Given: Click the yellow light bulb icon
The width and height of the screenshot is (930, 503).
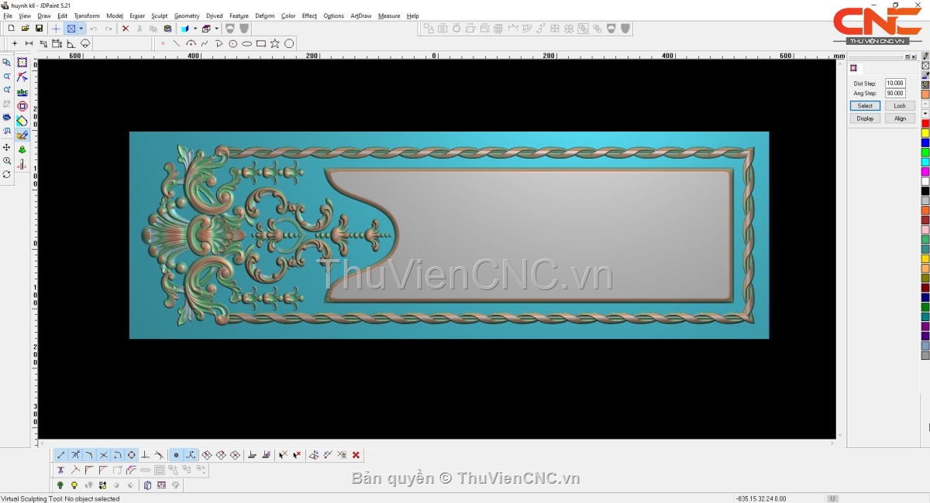Looking at the screenshot, I should coord(74,485).
